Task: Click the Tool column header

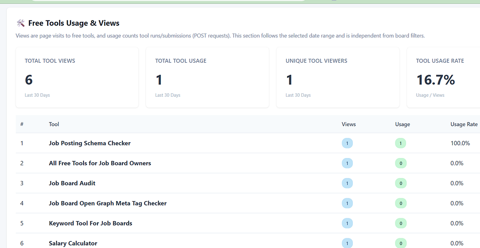Action: (x=54, y=124)
